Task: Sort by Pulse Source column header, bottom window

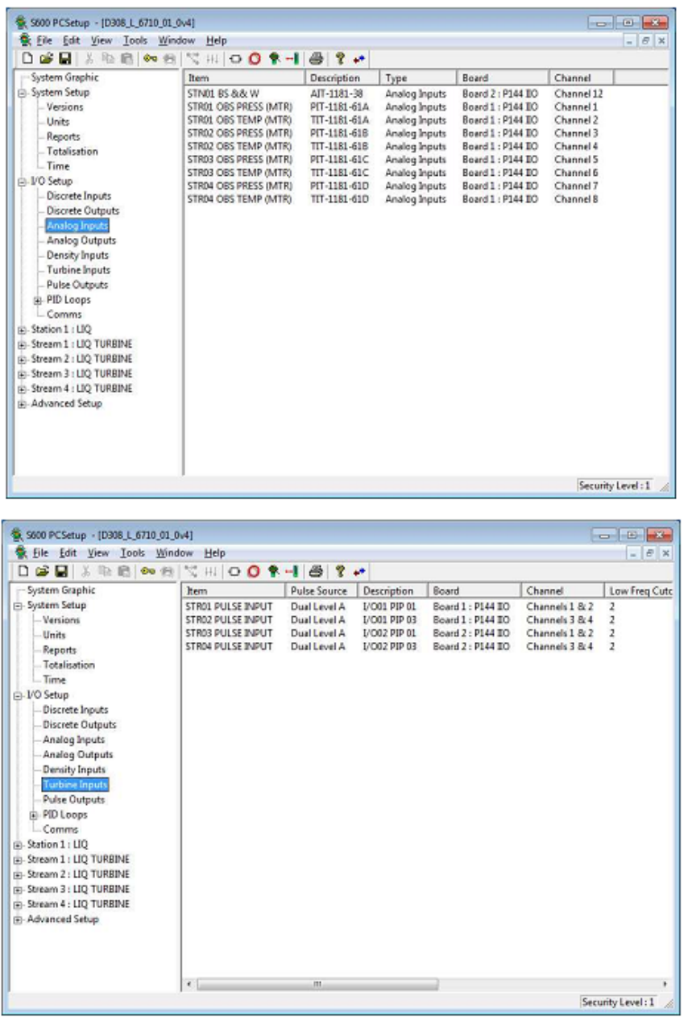Action: pyautogui.click(x=321, y=591)
